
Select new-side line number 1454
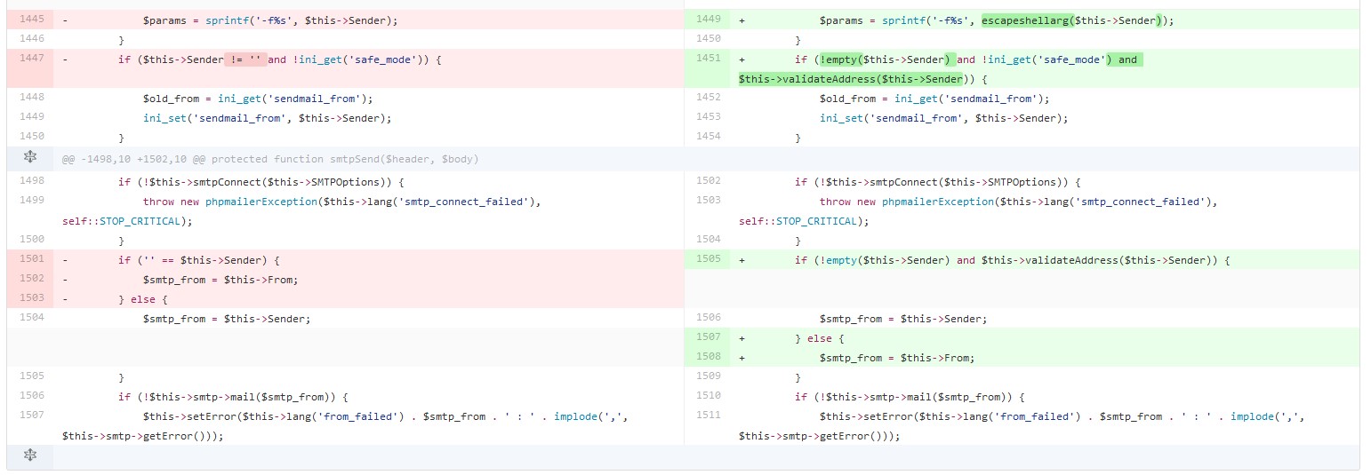(x=708, y=137)
